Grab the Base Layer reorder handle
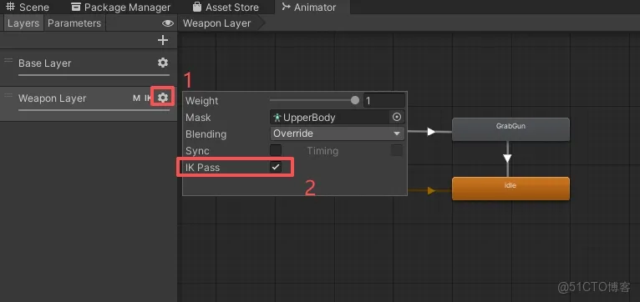 8,60
